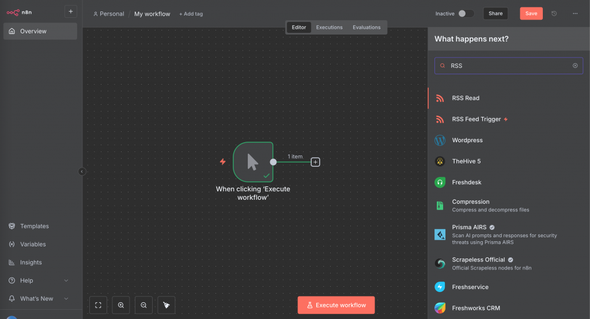Clear the node search field
The width and height of the screenshot is (590, 319).
point(575,66)
